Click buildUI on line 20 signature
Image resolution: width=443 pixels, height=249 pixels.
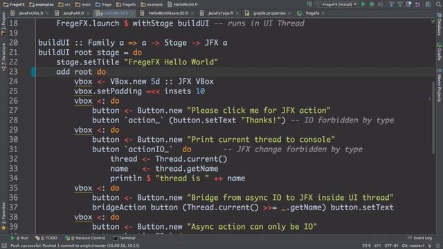(x=54, y=43)
